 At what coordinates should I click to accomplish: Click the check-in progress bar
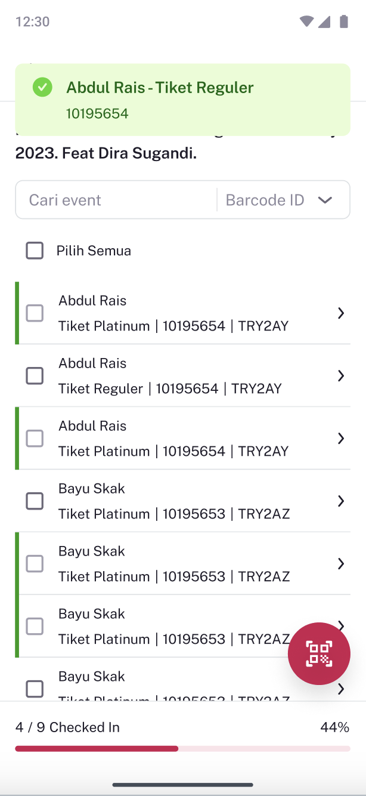182,748
